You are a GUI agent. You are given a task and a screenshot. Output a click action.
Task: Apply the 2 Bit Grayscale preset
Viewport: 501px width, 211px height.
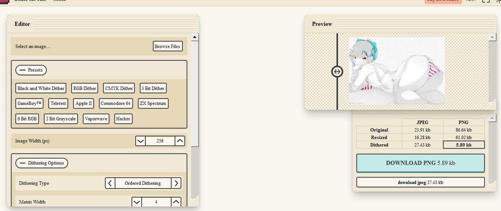(x=61, y=119)
